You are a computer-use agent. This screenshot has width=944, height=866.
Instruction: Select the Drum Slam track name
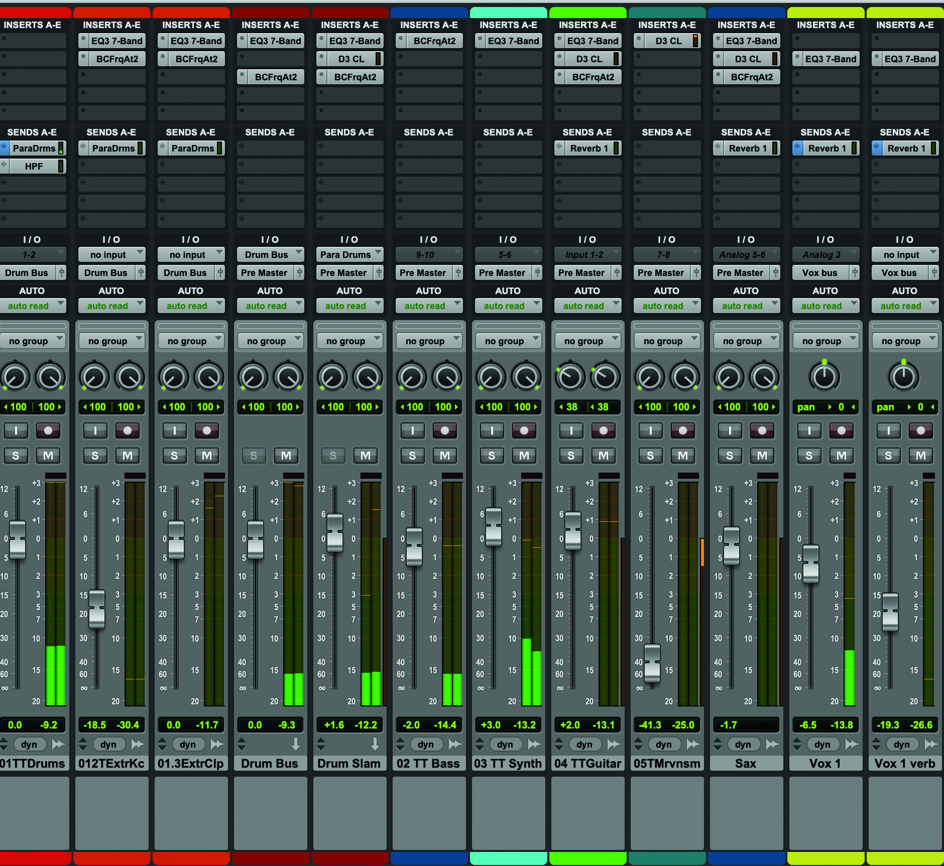349,763
